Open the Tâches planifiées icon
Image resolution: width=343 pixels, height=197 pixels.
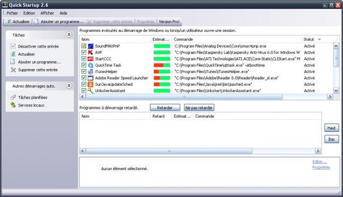13,97
